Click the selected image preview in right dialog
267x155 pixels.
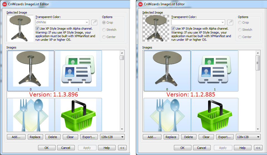[x=156, y=28]
